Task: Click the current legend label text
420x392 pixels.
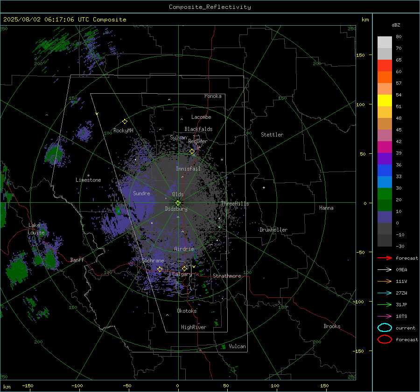Action: pos(406,328)
